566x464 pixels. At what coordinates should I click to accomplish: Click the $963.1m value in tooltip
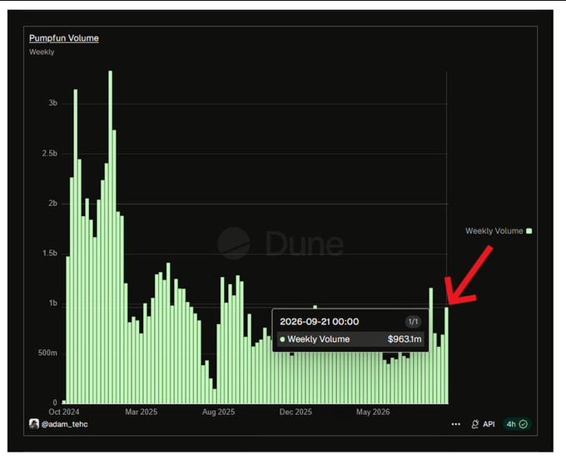coord(405,339)
